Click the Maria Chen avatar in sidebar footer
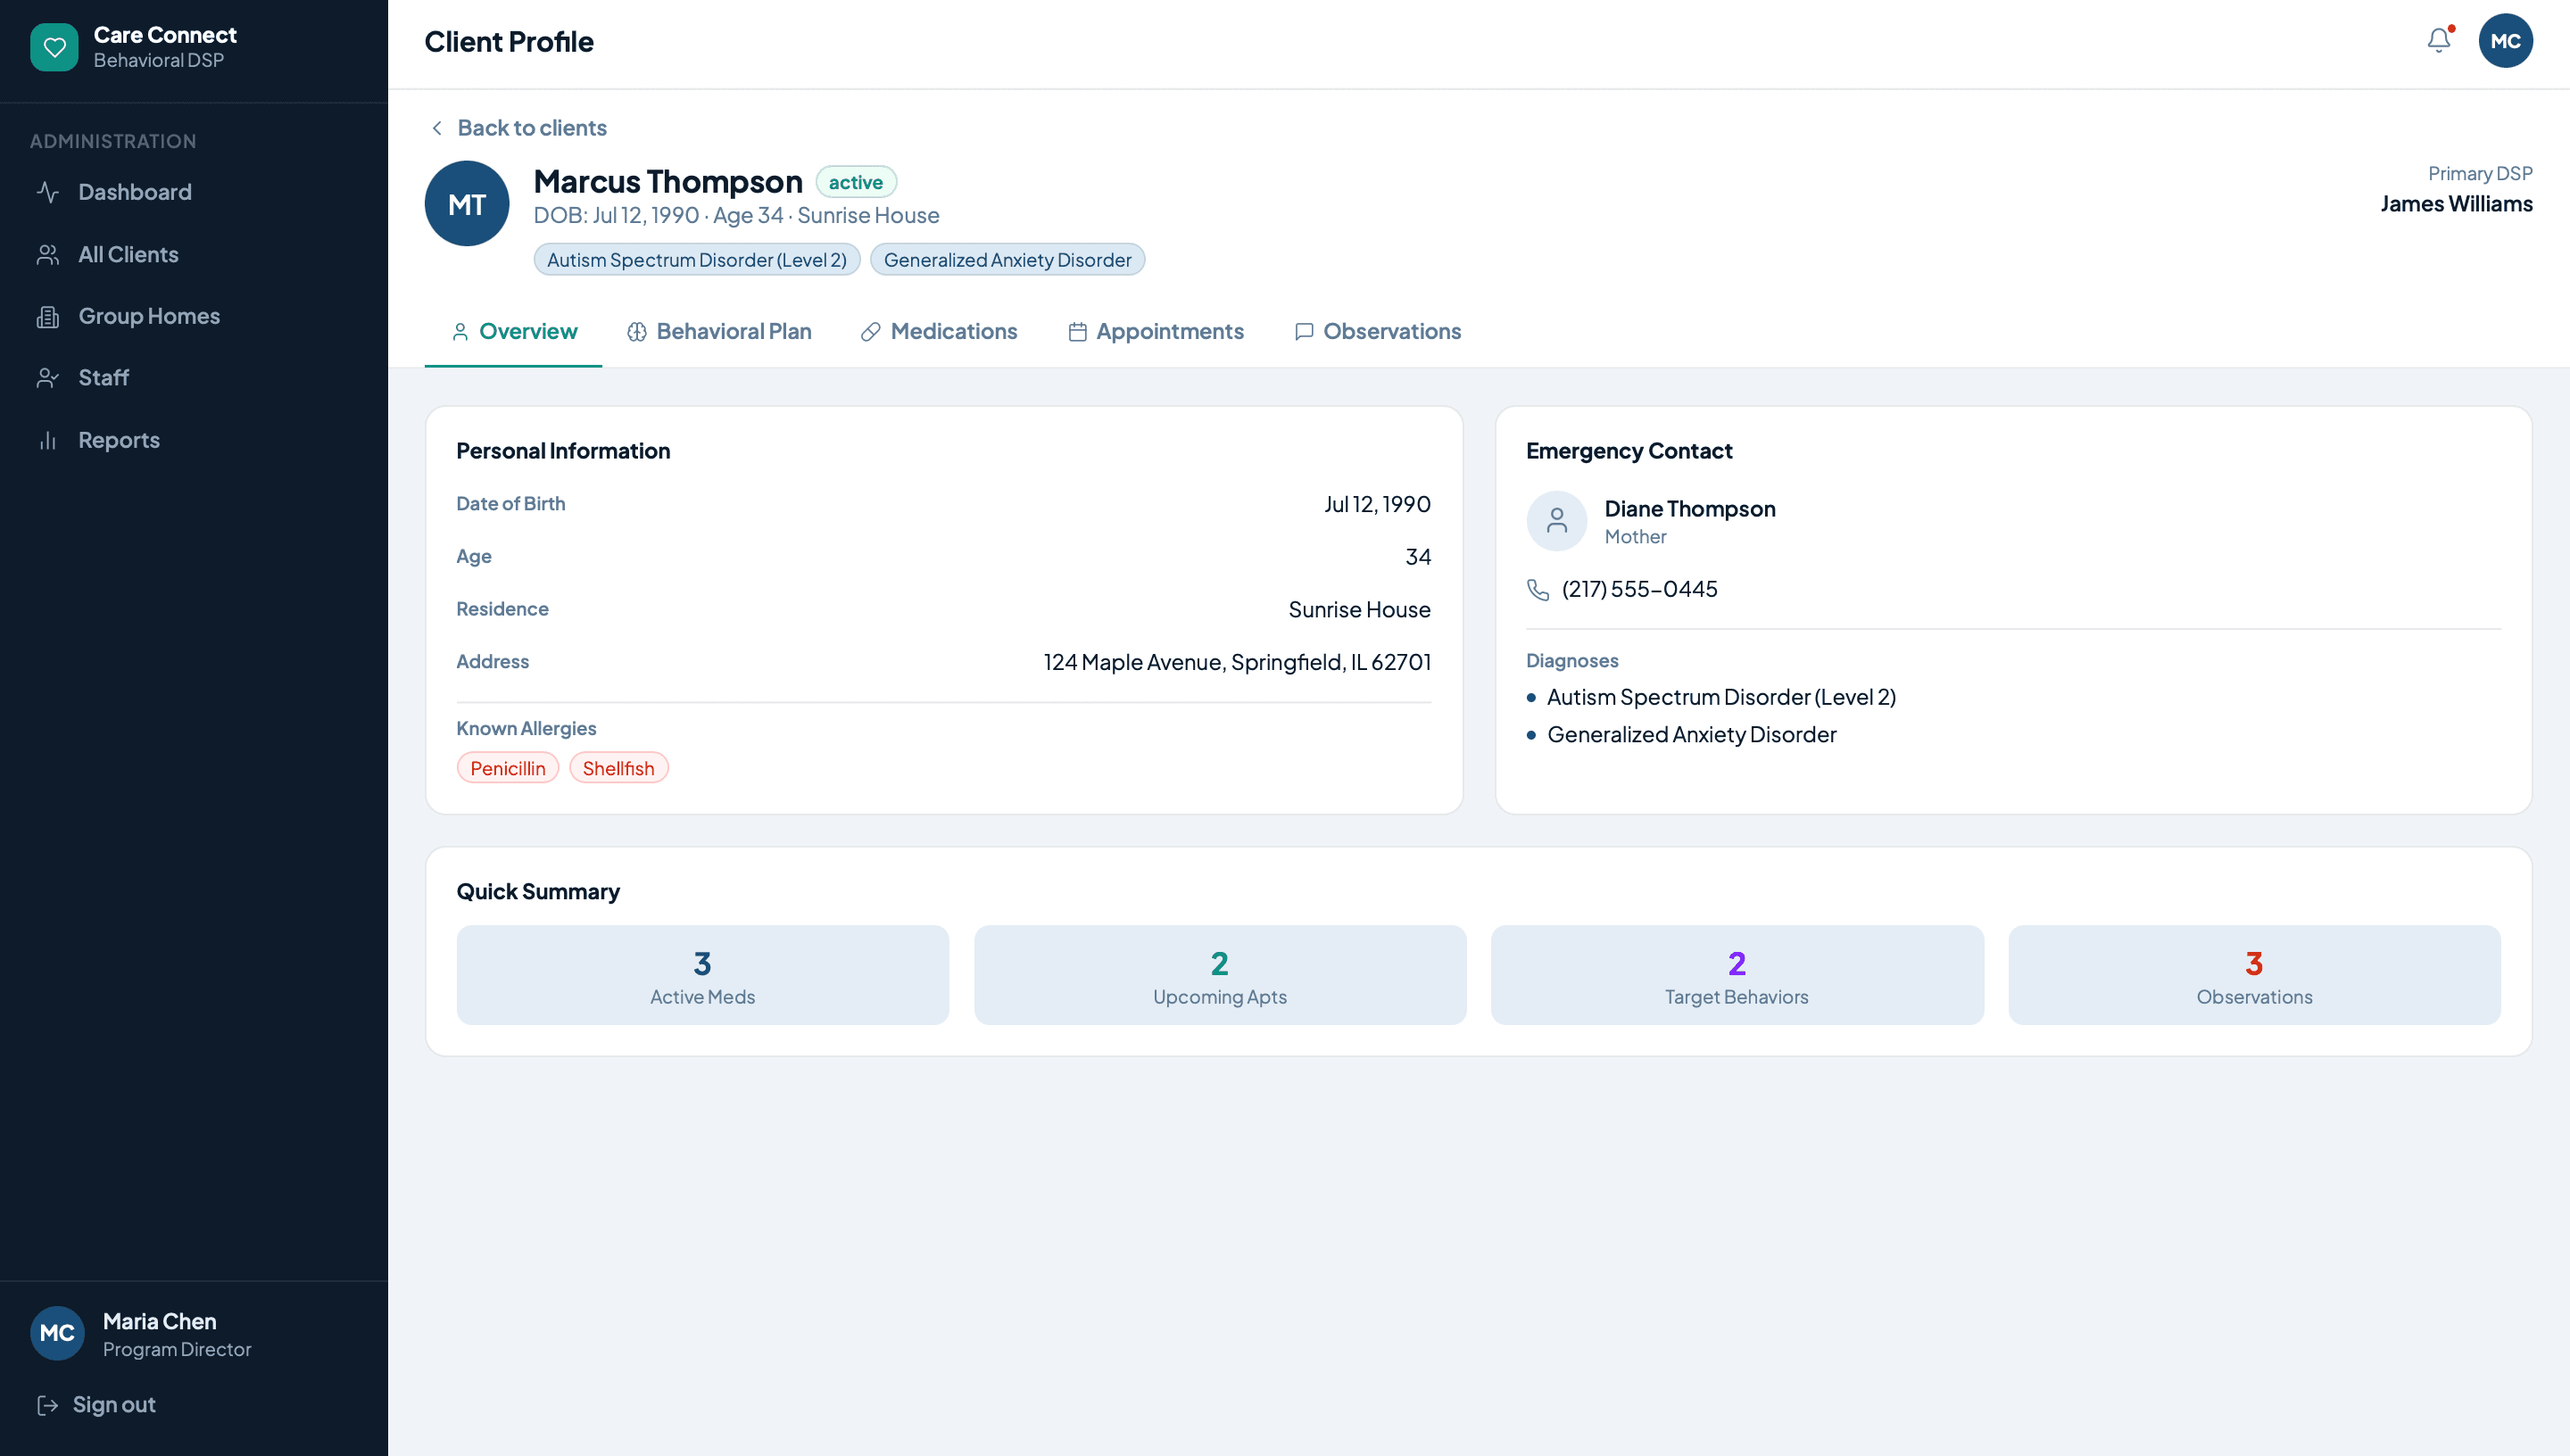 [57, 1333]
